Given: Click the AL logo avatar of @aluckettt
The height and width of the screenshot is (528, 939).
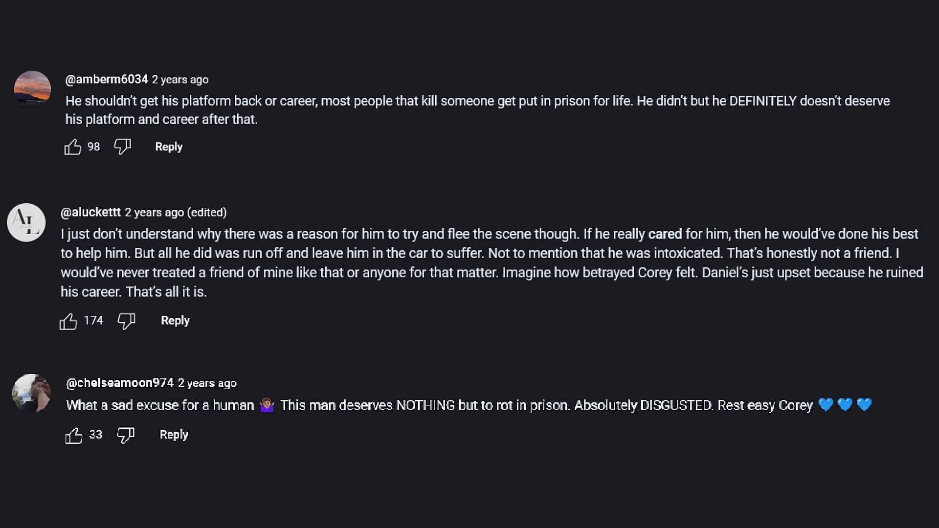Looking at the screenshot, I should 26,222.
